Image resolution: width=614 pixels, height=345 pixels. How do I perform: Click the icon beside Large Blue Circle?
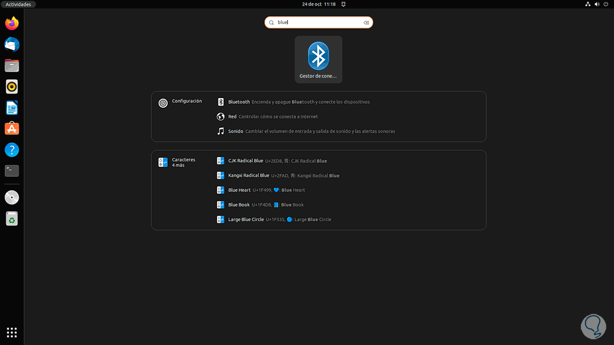point(221,219)
